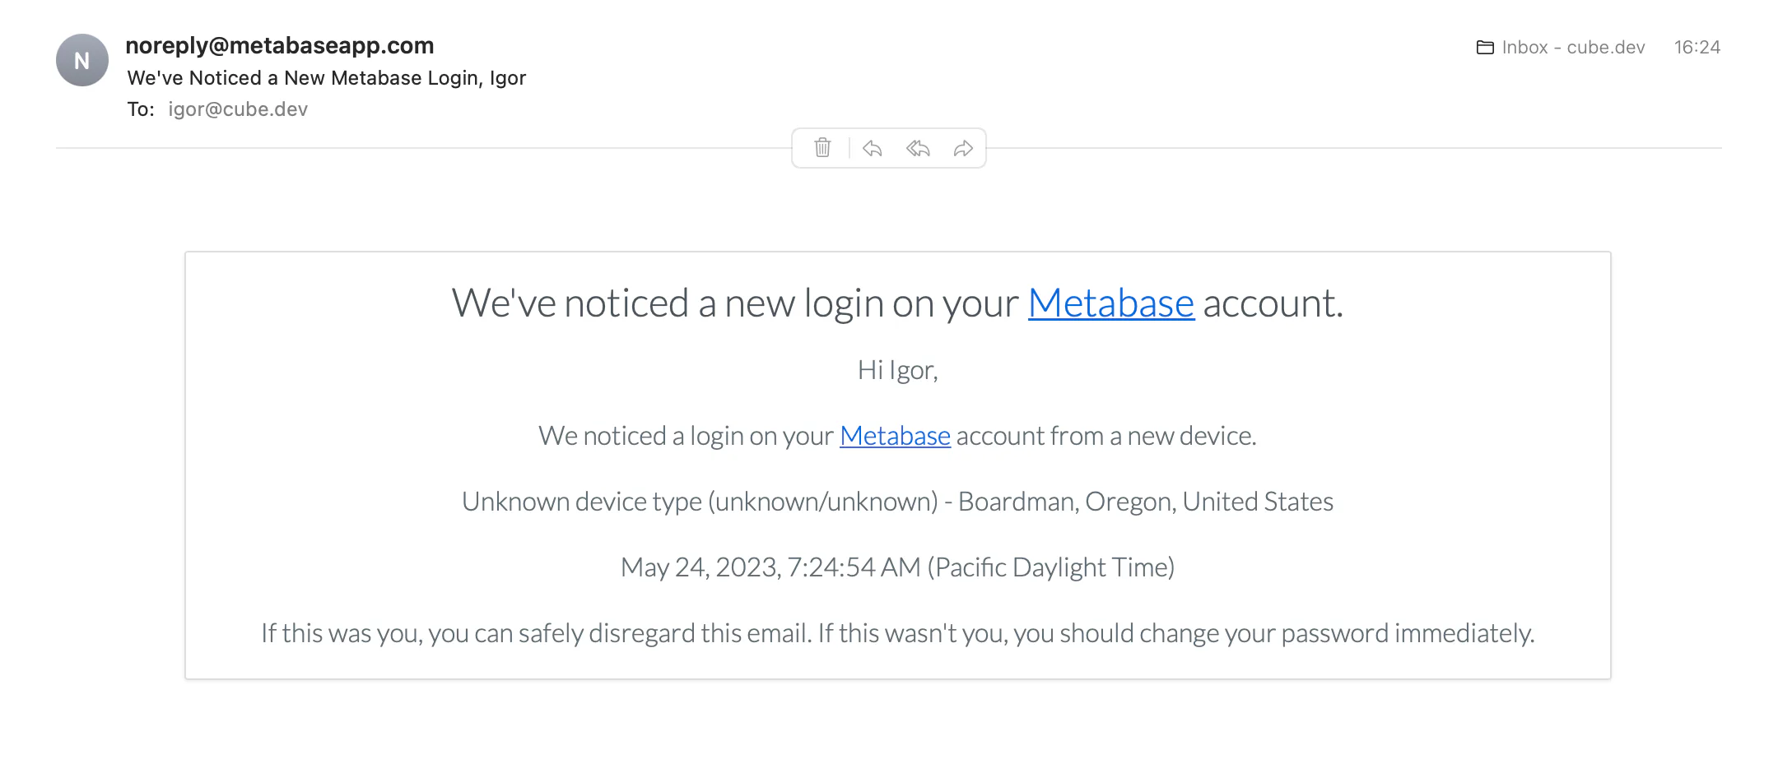The width and height of the screenshot is (1778, 782).
Task: Click the "To:" field label
Action: click(x=141, y=109)
